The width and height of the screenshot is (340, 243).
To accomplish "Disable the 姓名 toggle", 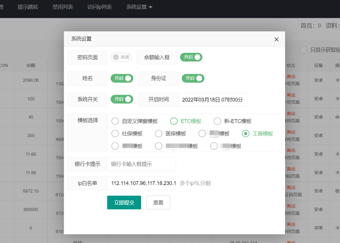I will (122, 78).
